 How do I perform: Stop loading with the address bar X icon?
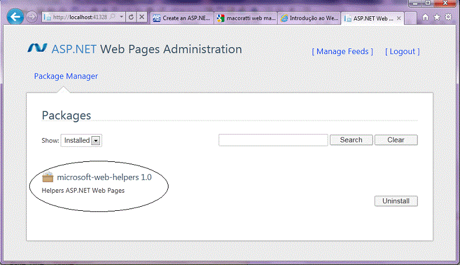142,17
